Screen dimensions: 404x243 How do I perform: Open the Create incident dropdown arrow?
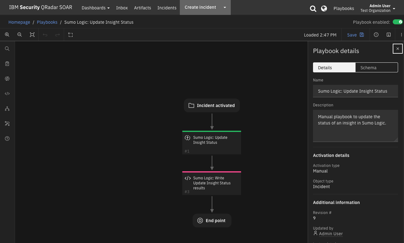tap(225, 7)
